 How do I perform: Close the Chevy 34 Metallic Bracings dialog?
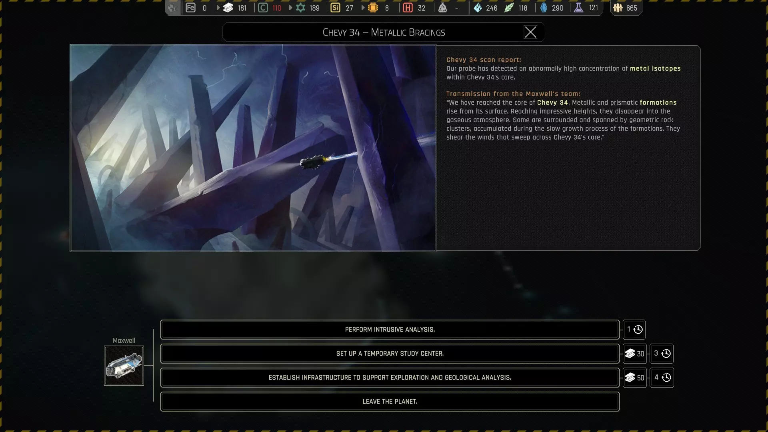point(530,32)
